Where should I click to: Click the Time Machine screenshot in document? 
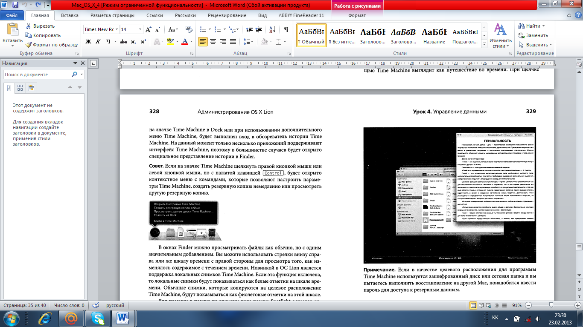point(449,195)
